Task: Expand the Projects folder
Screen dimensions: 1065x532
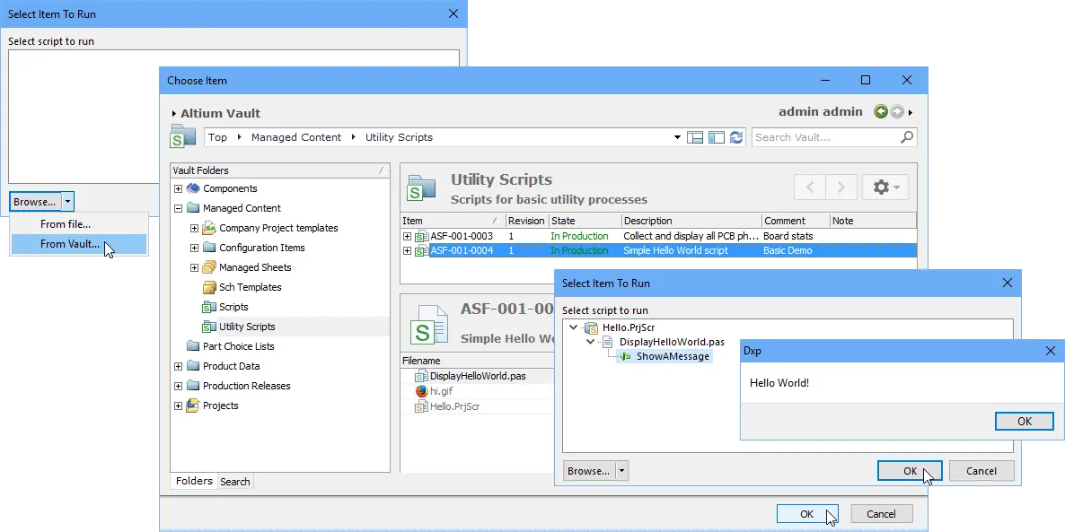Action: pos(178,406)
